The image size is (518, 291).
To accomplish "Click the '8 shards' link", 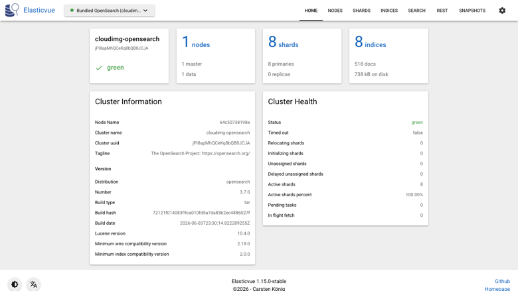I will (283, 42).
